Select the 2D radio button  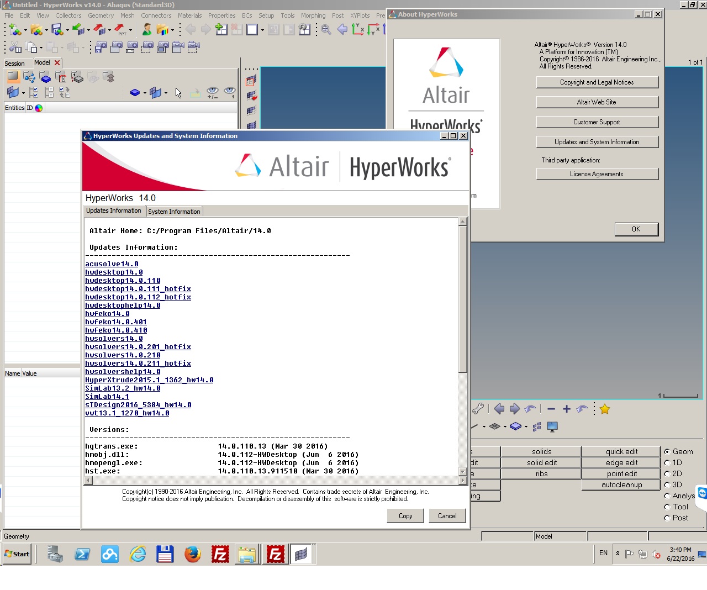(x=667, y=474)
